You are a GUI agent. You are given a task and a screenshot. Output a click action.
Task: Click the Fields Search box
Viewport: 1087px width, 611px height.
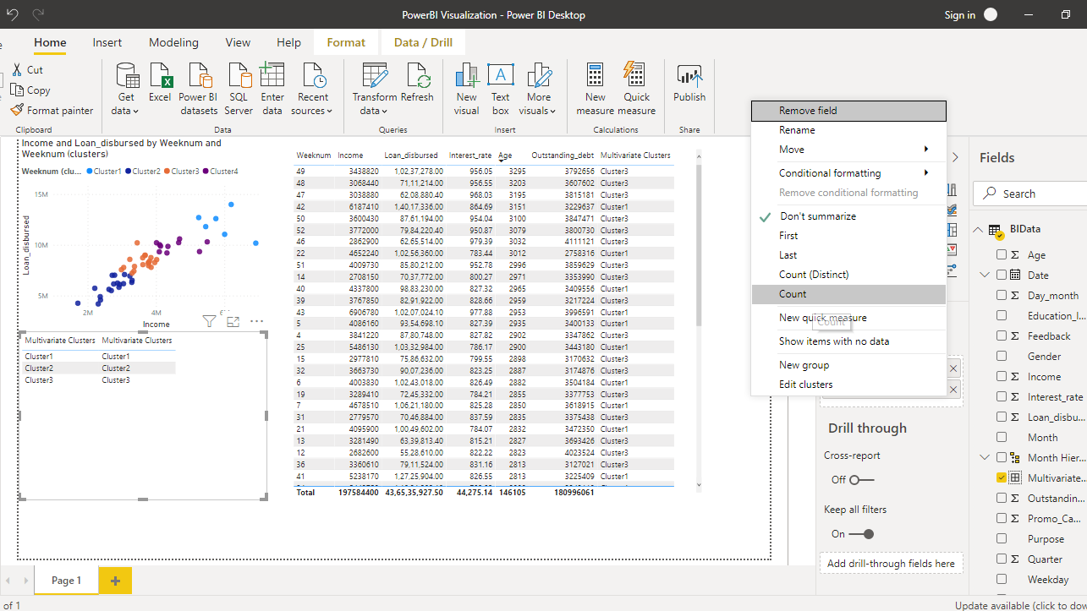point(1030,194)
